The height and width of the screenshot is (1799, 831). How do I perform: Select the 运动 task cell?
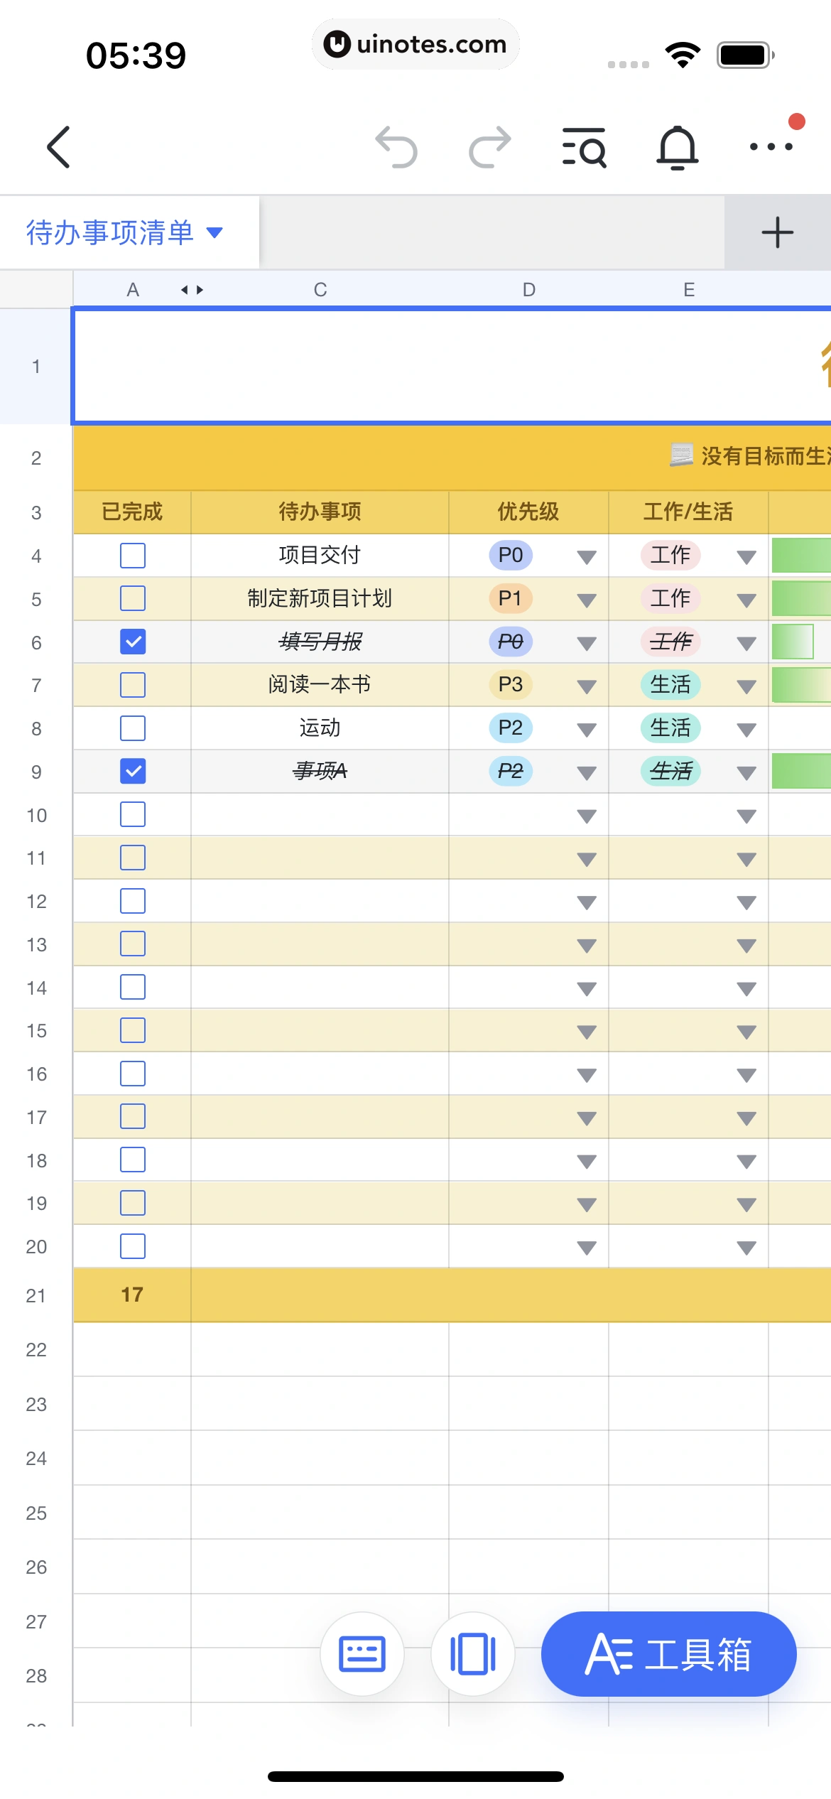pyautogui.click(x=320, y=728)
